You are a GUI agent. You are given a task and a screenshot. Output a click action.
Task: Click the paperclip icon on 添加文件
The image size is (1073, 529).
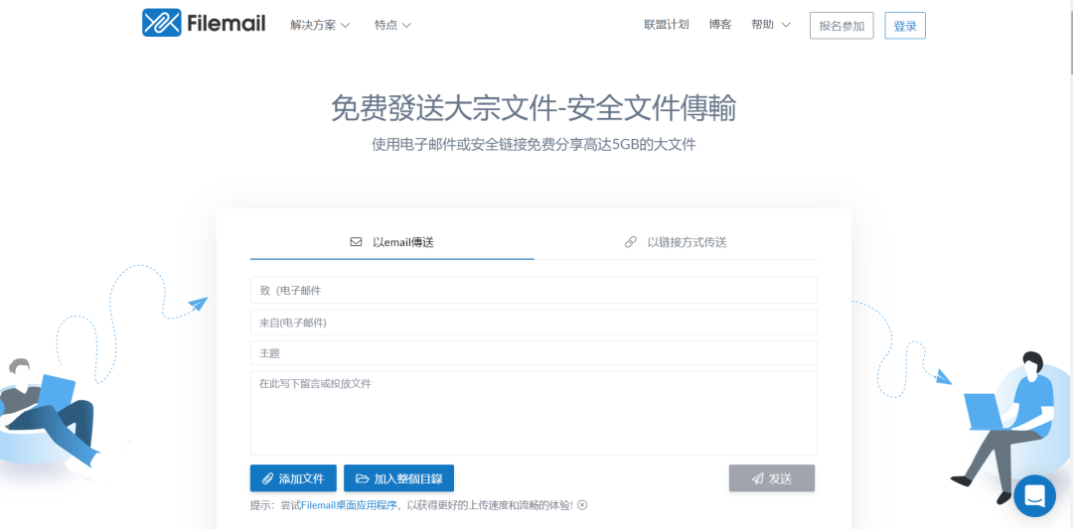pos(267,478)
